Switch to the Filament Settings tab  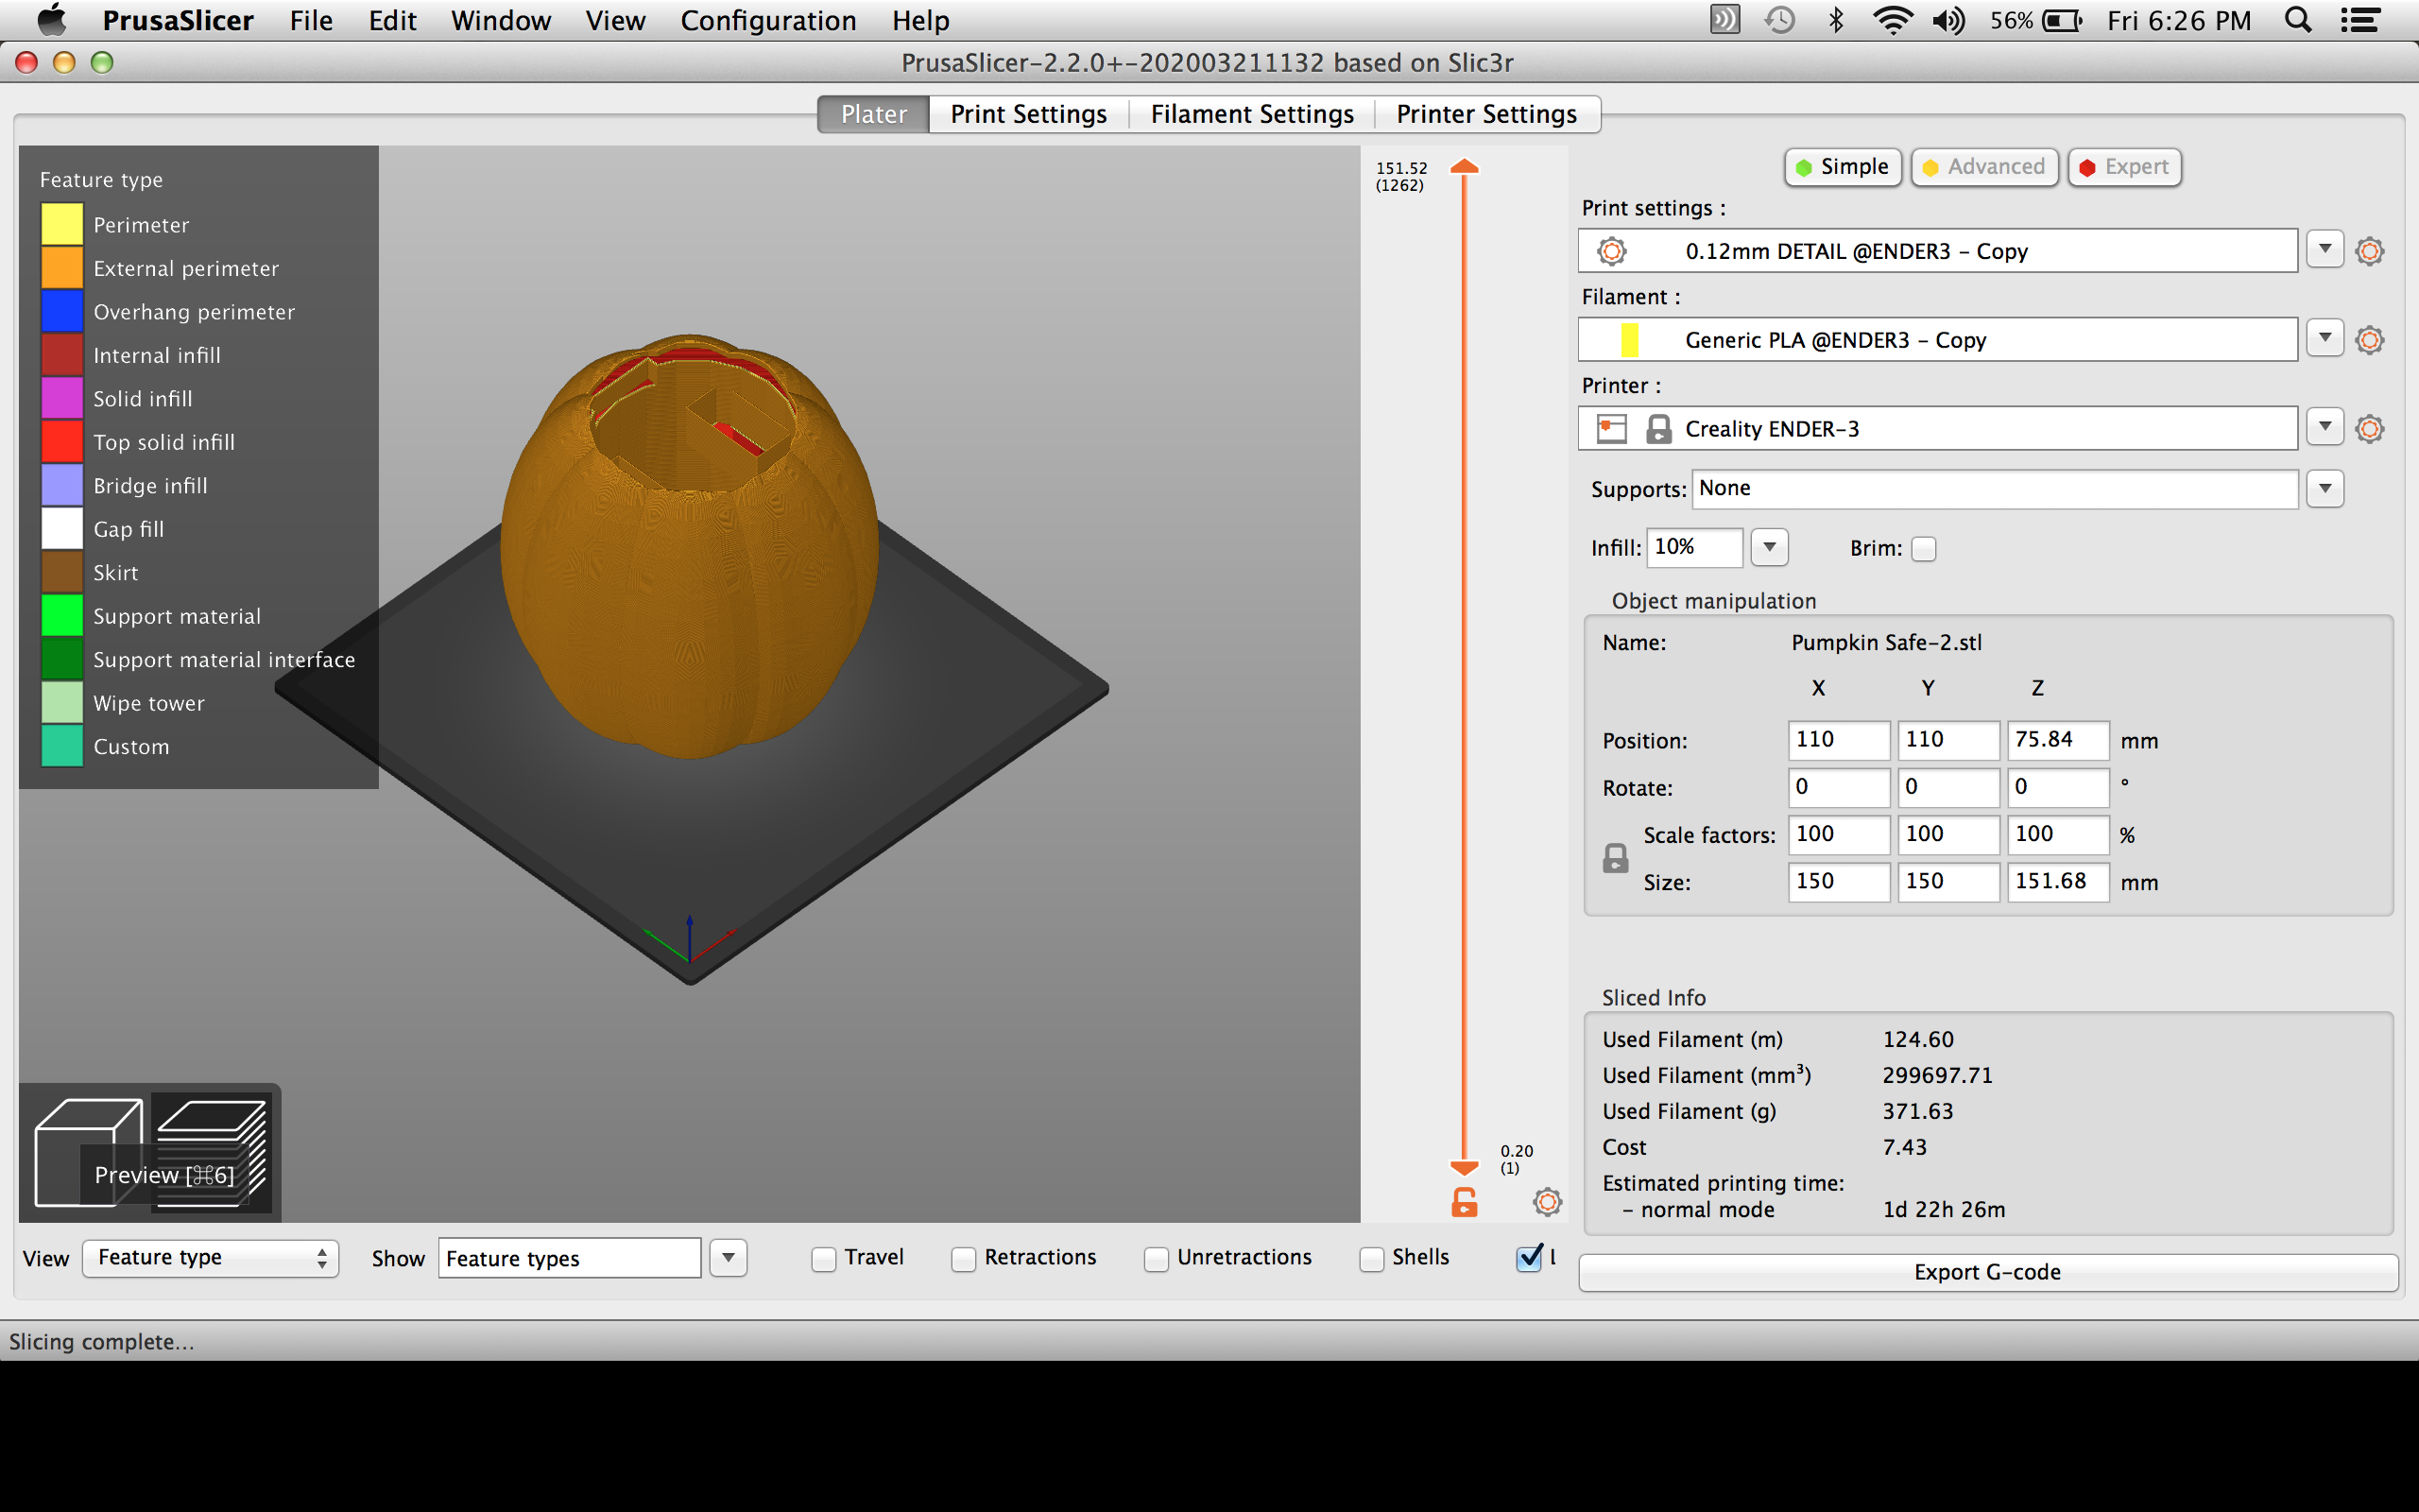1251,114
